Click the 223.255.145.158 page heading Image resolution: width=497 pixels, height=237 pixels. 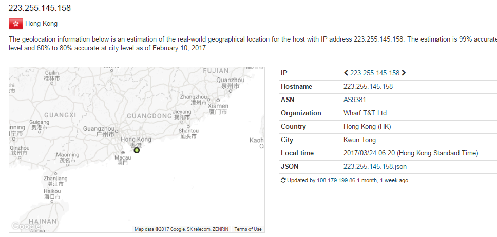[x=40, y=8]
